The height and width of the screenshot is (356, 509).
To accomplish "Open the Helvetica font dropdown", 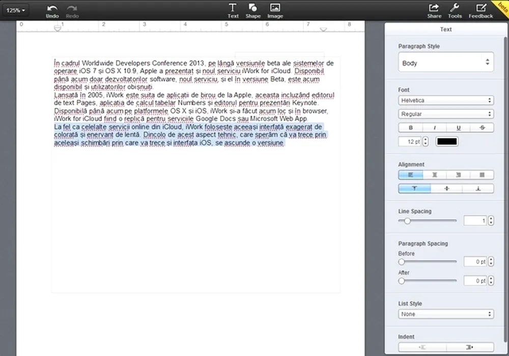I will coord(446,101).
